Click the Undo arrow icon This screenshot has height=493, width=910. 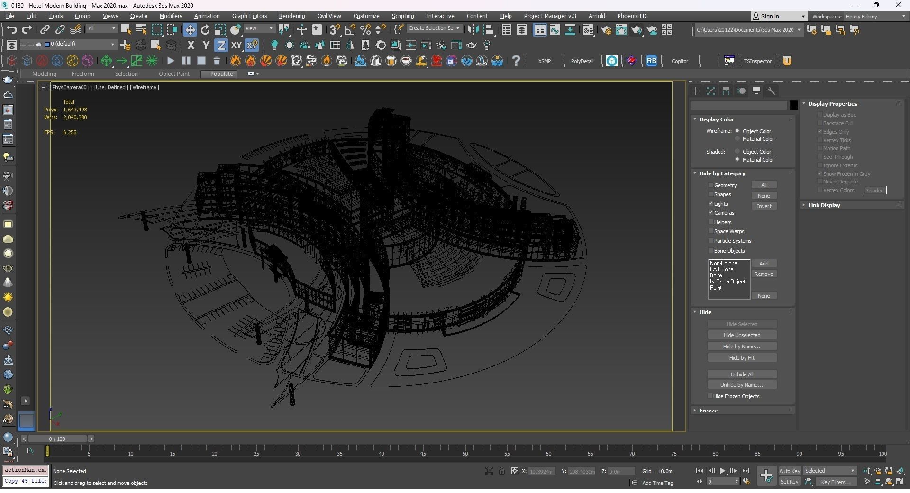[12, 29]
